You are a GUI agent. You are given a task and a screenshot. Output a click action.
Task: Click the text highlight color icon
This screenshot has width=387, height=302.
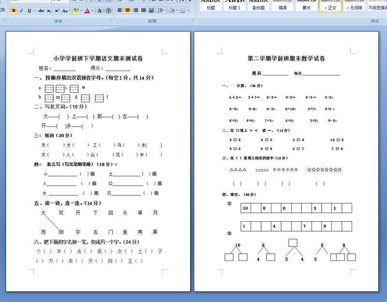76,11
